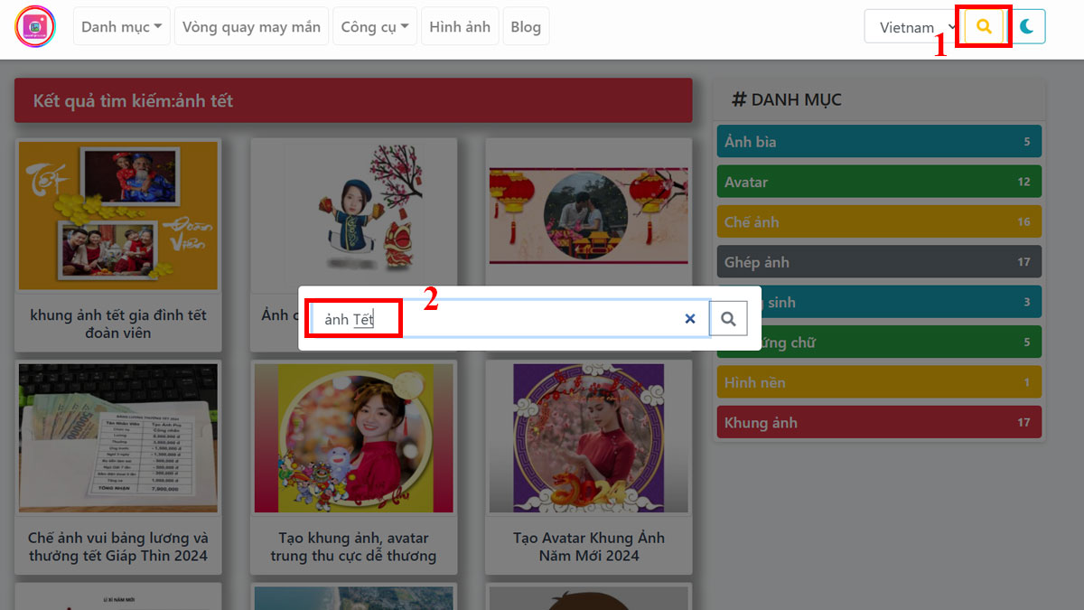This screenshot has width=1084, height=610.
Task: Click the count badge 12 on Avatar
Action: [x=1023, y=182]
